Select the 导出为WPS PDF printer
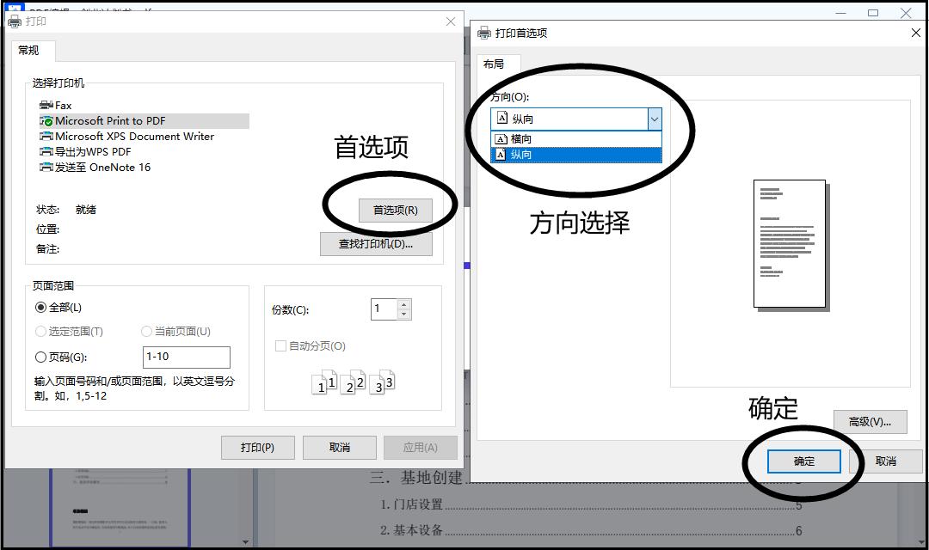This screenshot has height=550, width=929. [x=93, y=151]
